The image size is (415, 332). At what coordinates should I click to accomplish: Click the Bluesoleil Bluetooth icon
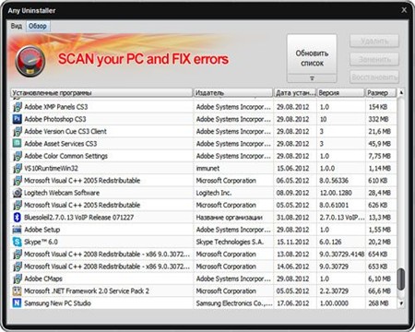(x=17, y=218)
